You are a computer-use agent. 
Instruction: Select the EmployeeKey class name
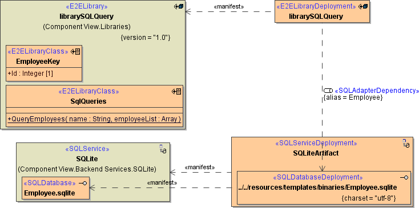(x=38, y=62)
